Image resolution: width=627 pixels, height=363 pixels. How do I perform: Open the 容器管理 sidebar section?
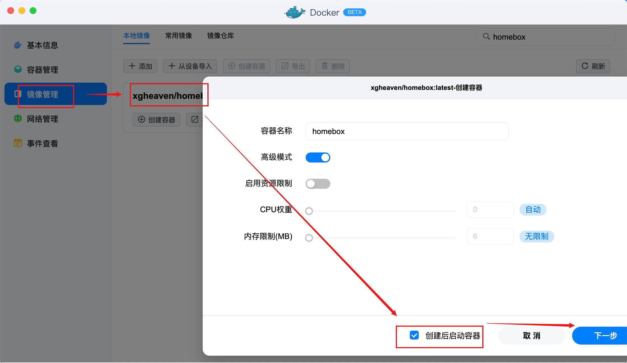click(42, 70)
